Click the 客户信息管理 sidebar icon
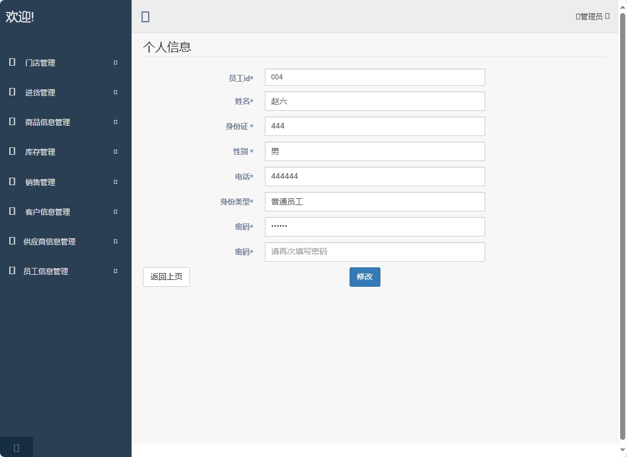The image size is (627, 457). pos(11,211)
